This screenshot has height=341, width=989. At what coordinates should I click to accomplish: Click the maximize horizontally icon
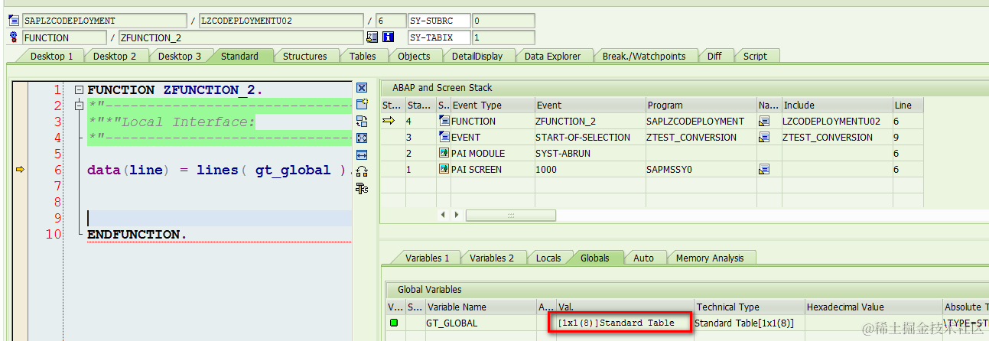[363, 154]
